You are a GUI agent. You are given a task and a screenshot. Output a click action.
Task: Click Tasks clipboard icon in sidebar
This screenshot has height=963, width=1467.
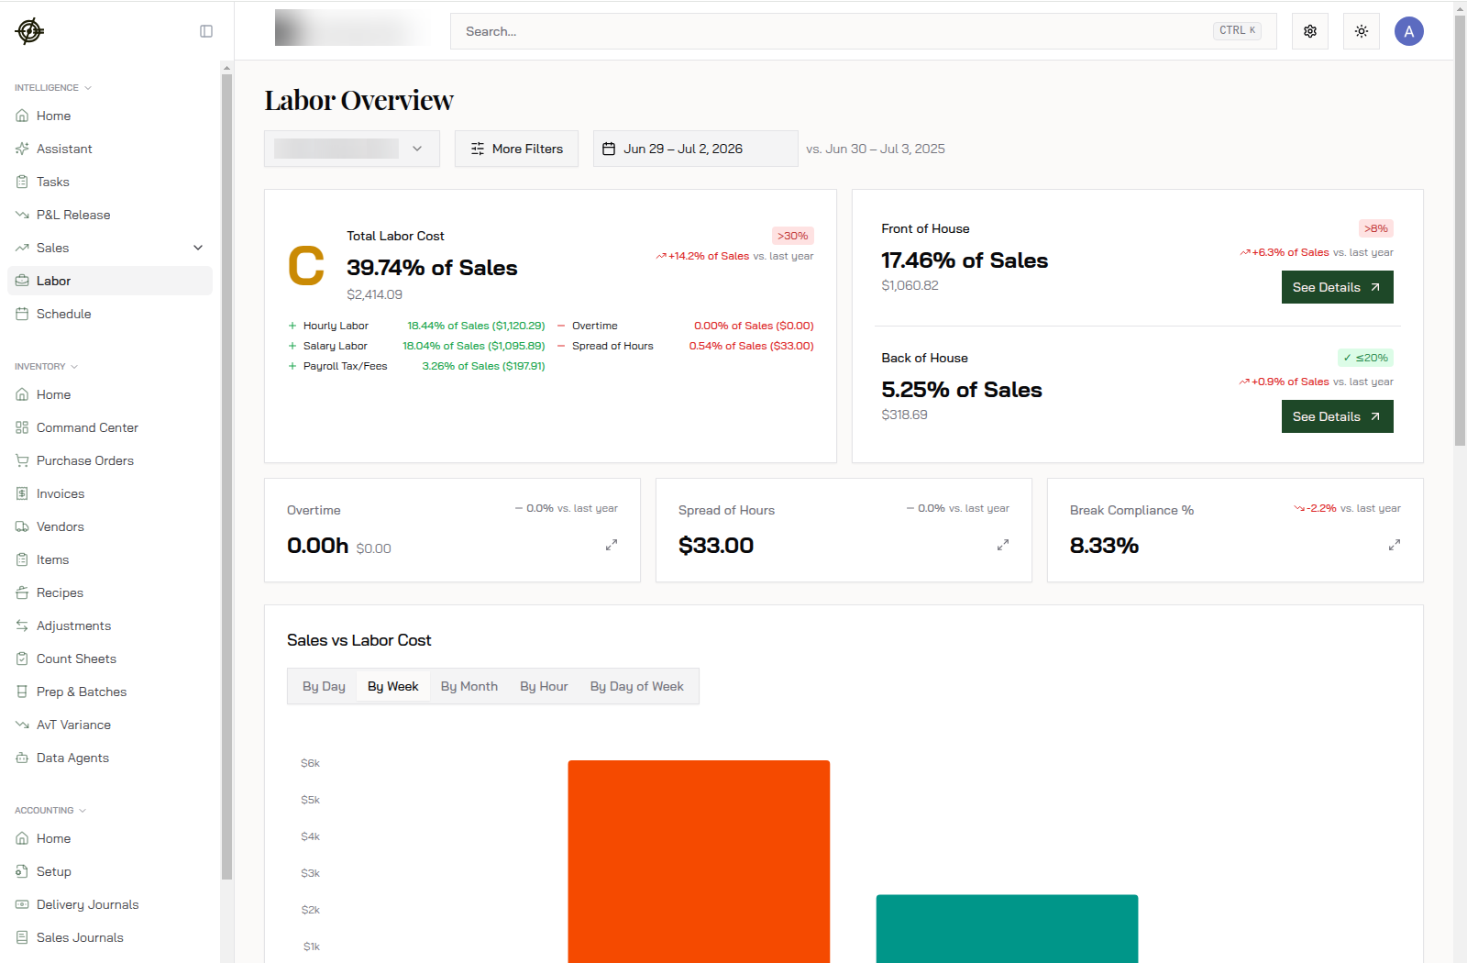tap(22, 182)
